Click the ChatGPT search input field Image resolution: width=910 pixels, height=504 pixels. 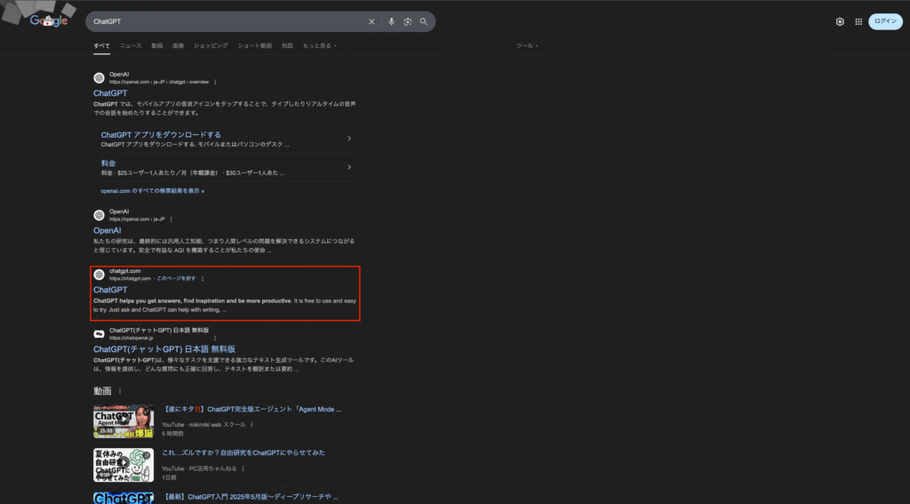pyautogui.click(x=227, y=21)
